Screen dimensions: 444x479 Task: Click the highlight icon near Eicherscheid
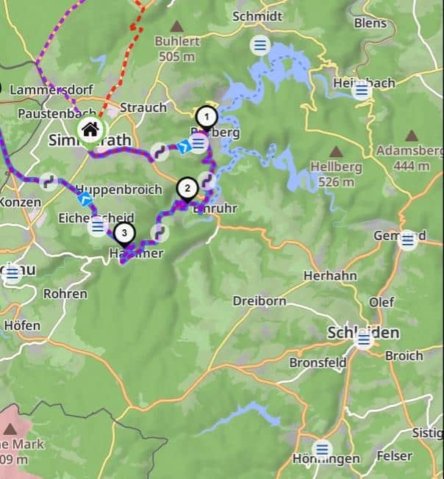[98, 227]
